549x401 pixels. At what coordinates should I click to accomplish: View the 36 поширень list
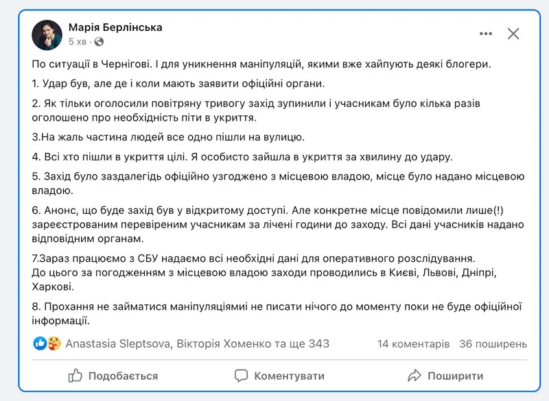pos(493,343)
